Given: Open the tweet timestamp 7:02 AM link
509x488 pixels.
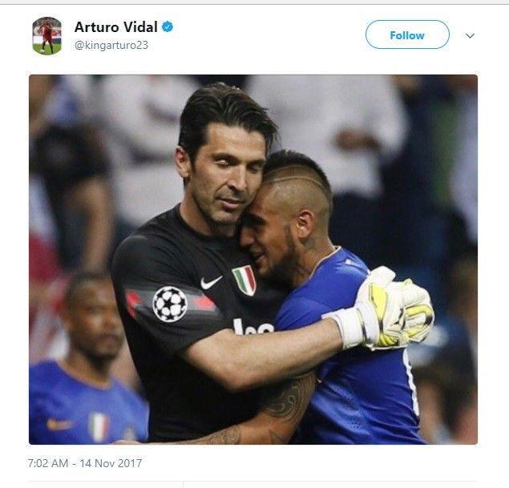Looking at the screenshot, I should pos(48,463).
